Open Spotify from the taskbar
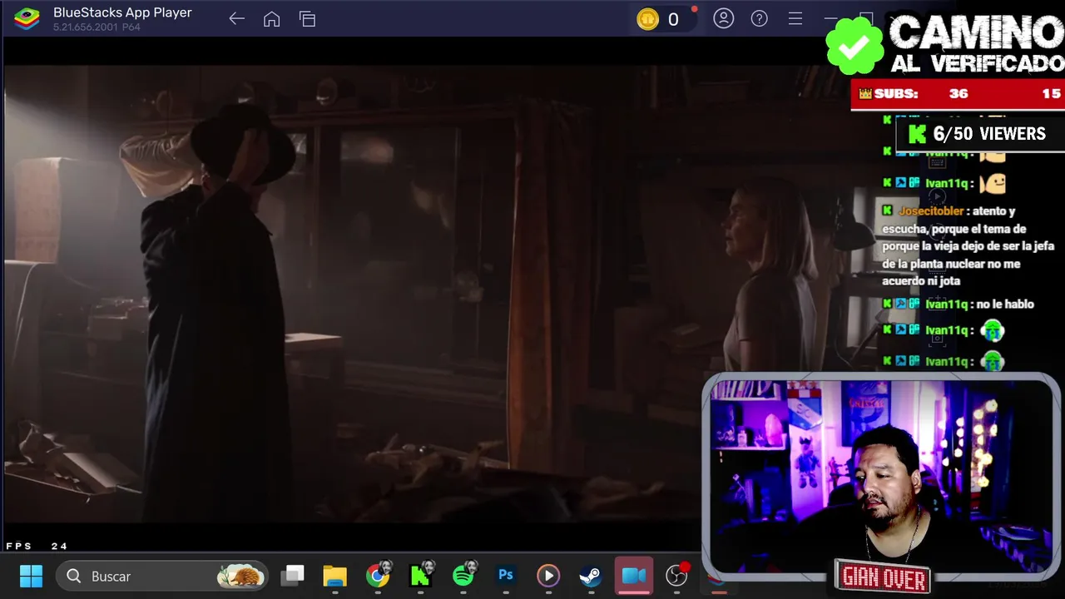 (x=463, y=575)
